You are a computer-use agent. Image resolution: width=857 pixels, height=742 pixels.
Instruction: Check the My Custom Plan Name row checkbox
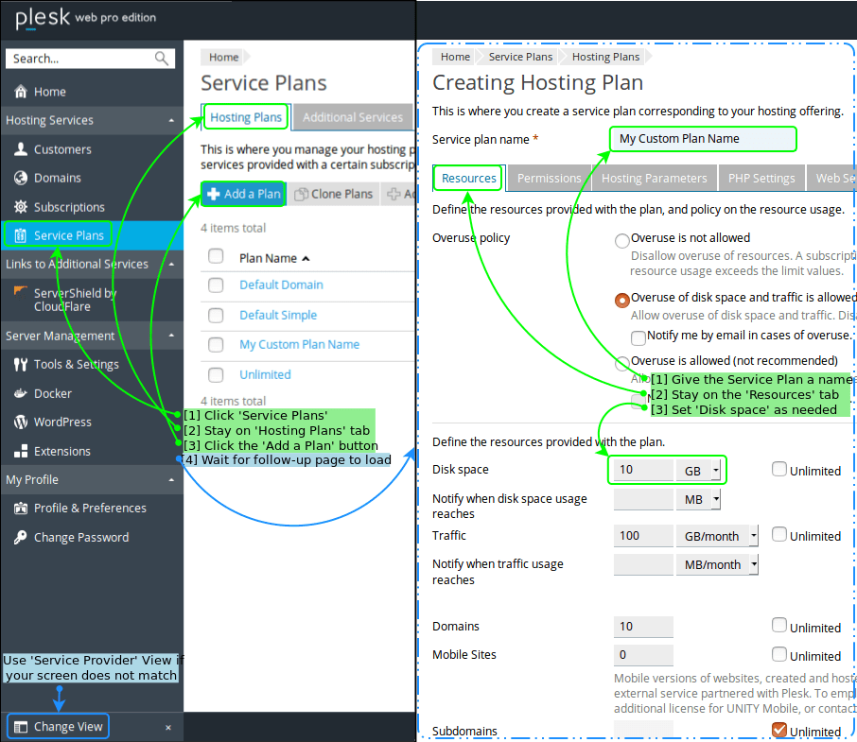216,344
